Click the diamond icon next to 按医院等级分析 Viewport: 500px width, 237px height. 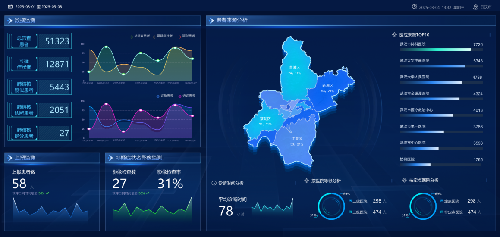coord(306,181)
